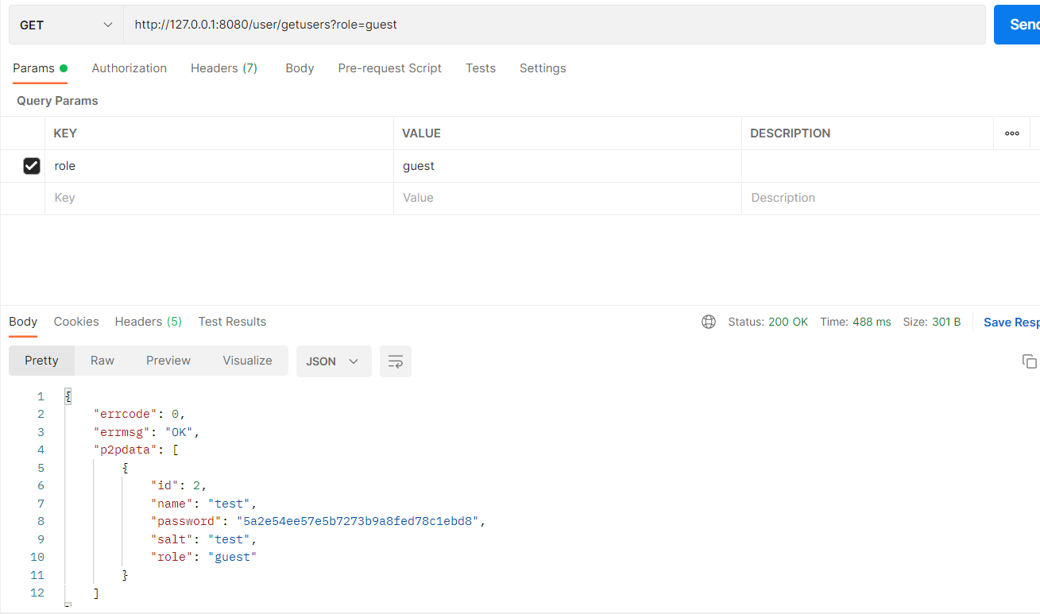Switch to the Headers (7) request tab
Viewport: 1040px width, 614px height.
[x=223, y=68]
